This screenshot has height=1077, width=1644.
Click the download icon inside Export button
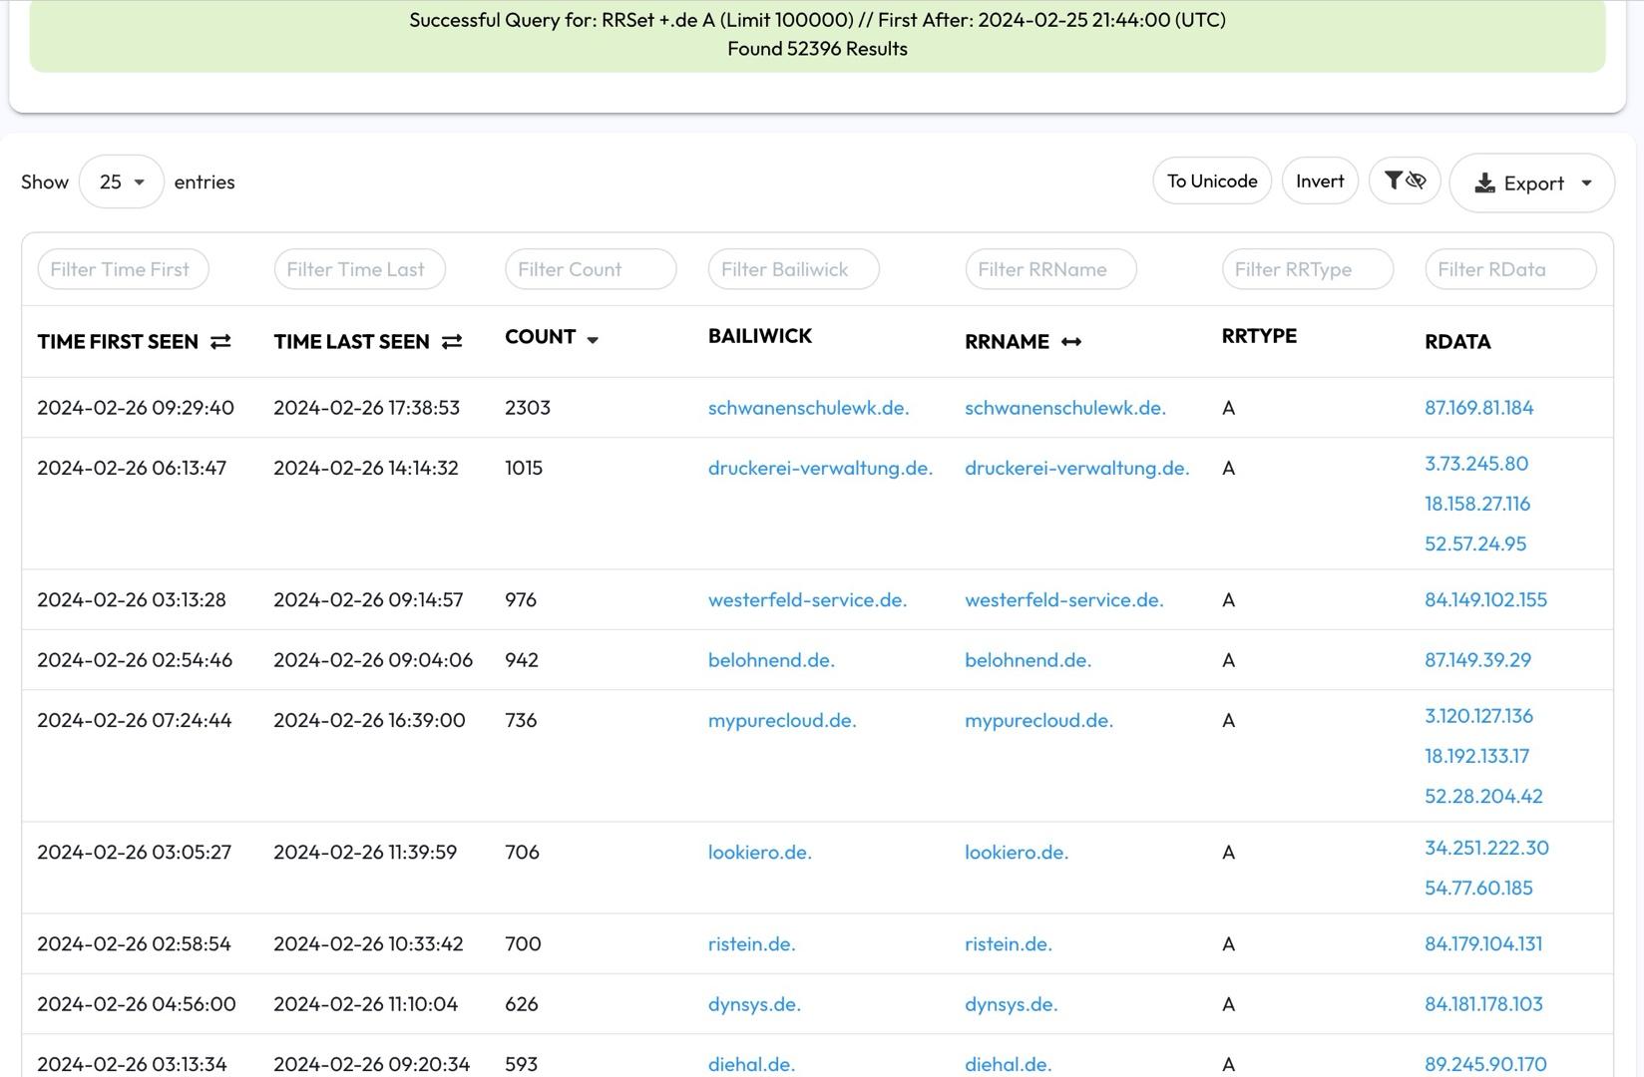coord(1485,183)
